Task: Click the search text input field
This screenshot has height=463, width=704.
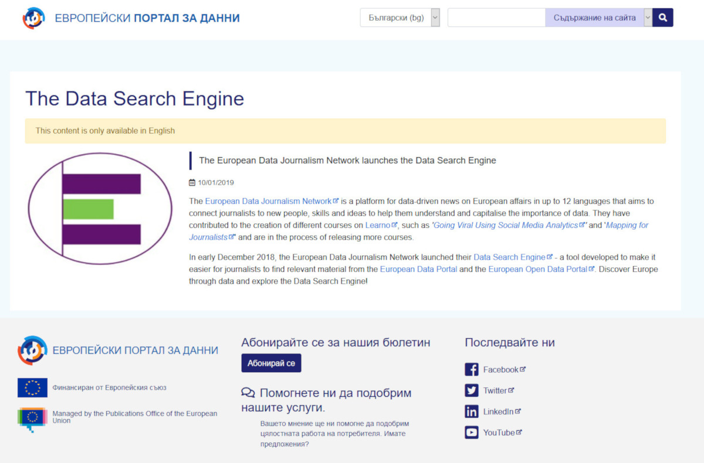Action: pos(496,18)
